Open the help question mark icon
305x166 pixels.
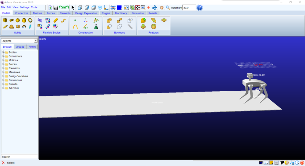point(200,8)
